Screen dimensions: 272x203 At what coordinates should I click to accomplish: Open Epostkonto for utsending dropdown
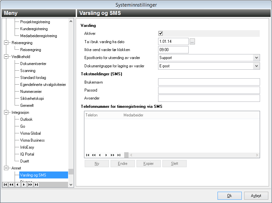256,58
